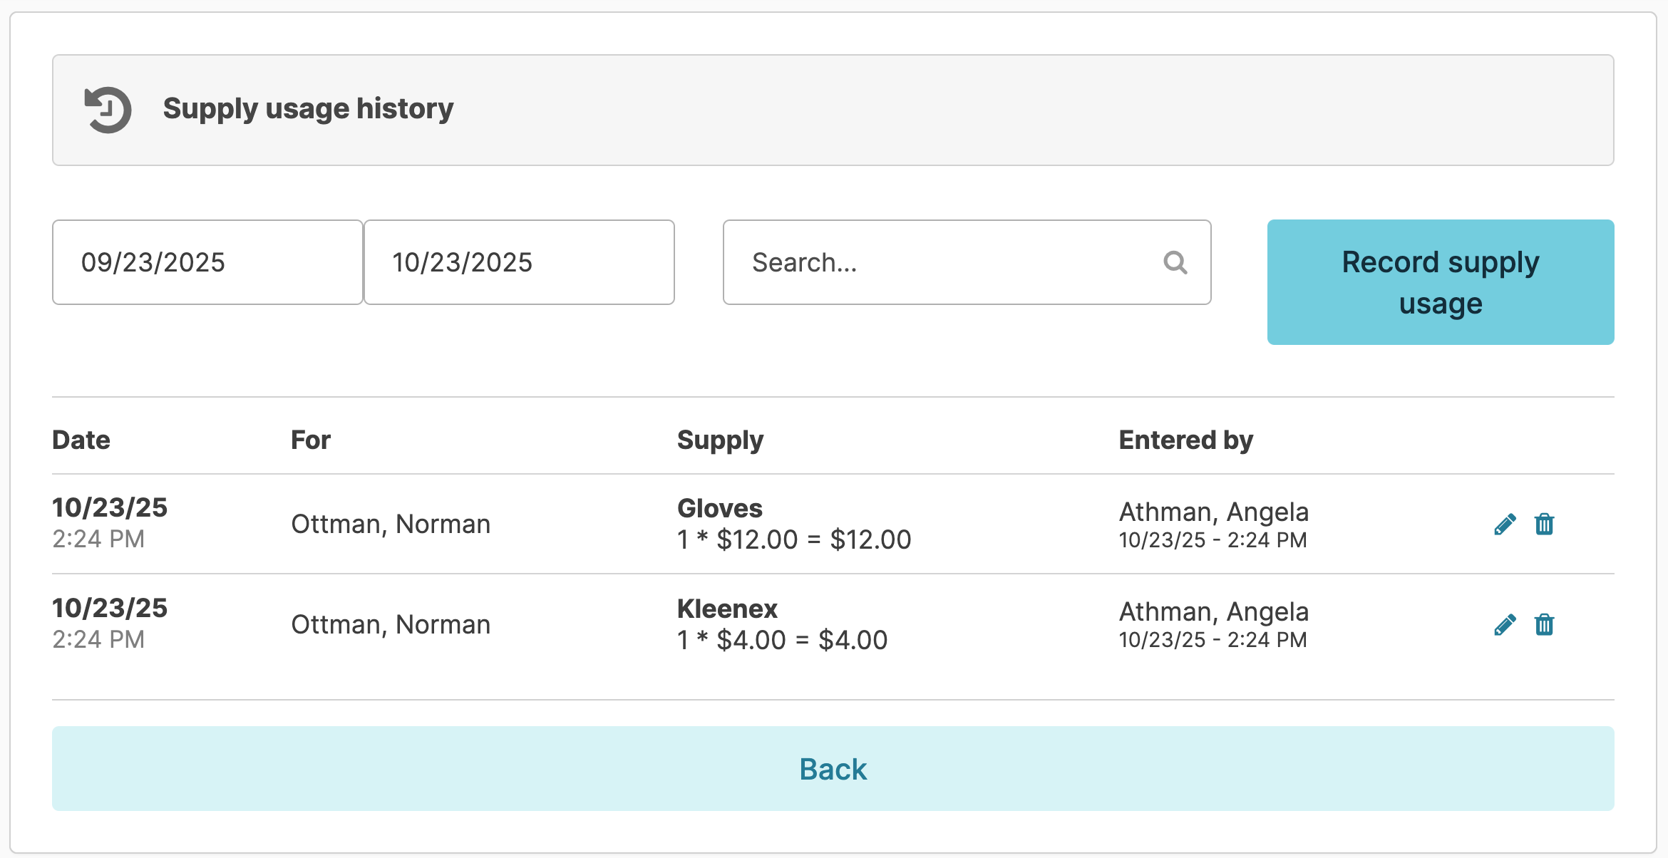
Task: Go back using the Back button
Action: (833, 768)
